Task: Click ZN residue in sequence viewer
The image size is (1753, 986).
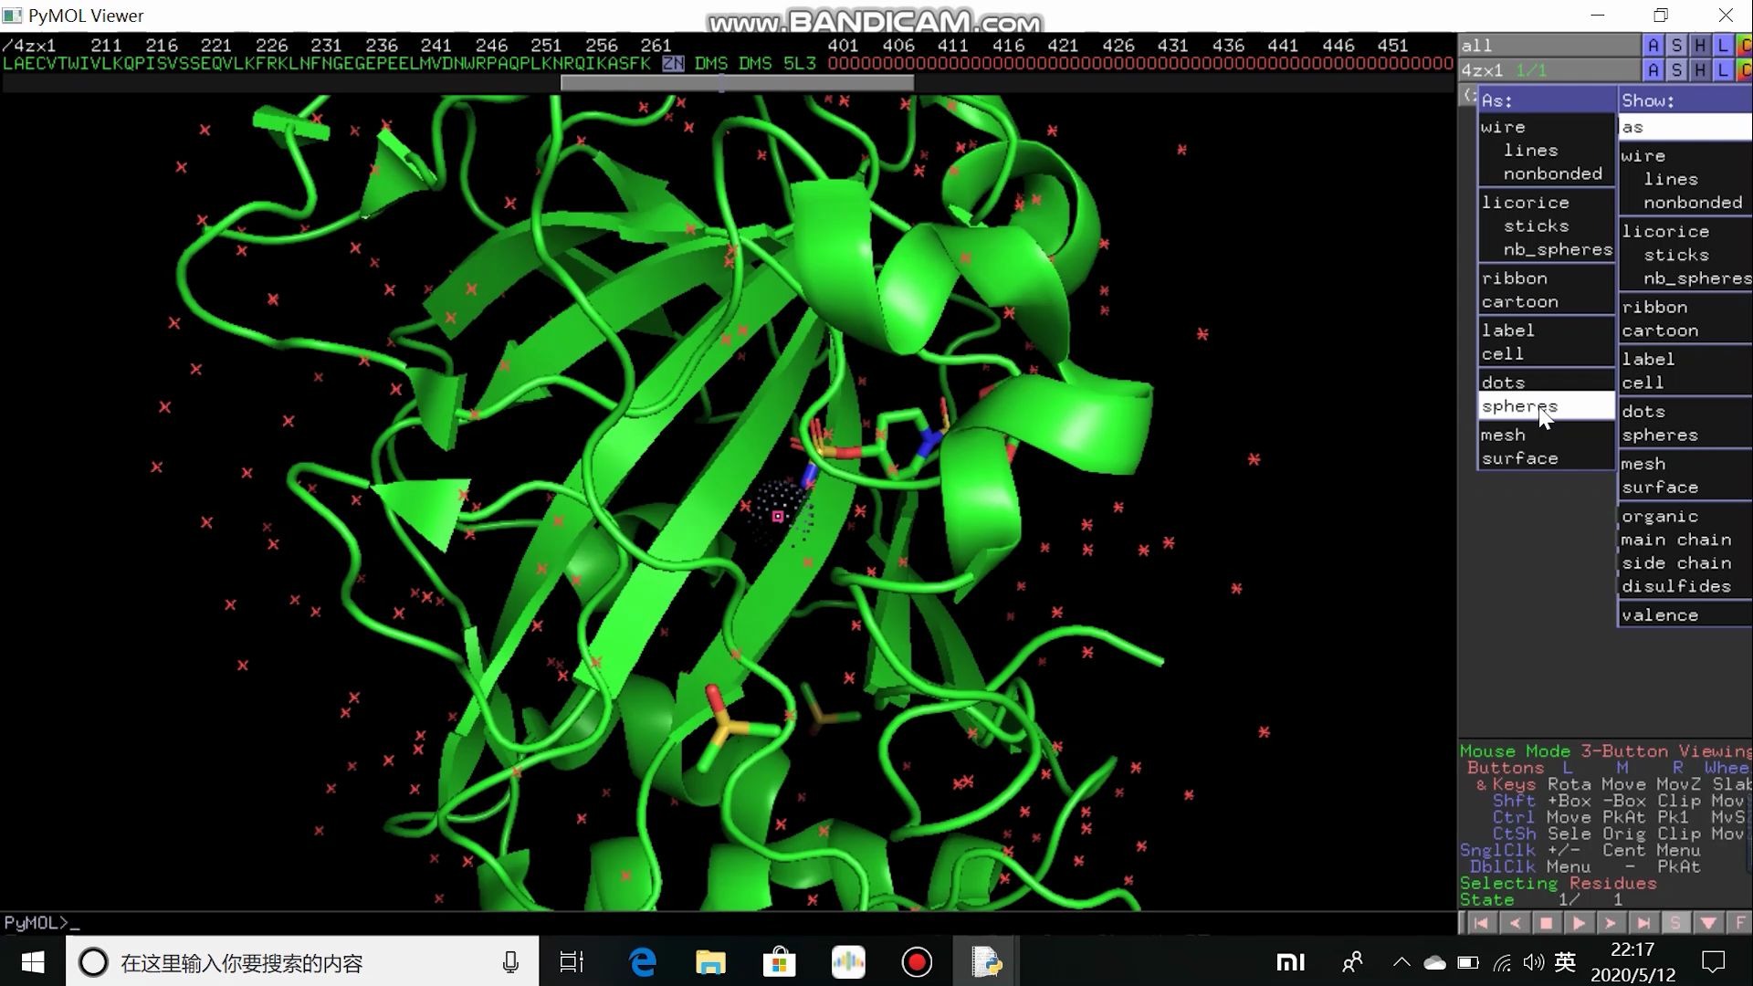Action: point(673,63)
